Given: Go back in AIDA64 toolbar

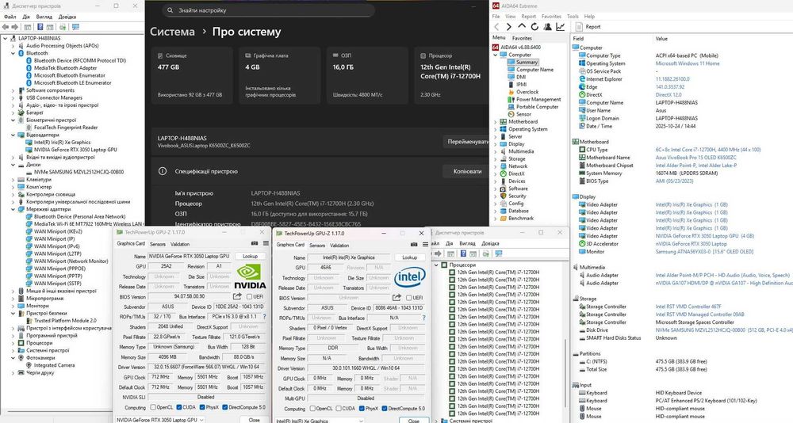Looking at the screenshot, I should [496, 27].
